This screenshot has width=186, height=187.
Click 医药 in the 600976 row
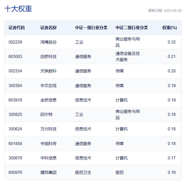pos(119,172)
